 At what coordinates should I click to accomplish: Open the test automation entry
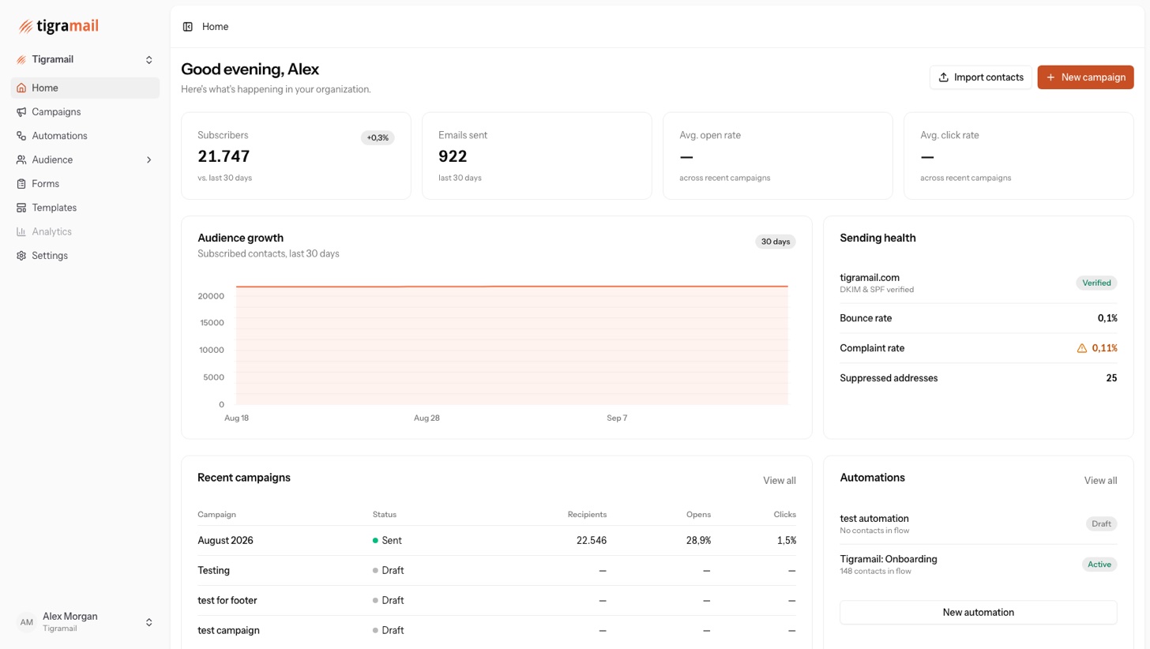[978, 524]
